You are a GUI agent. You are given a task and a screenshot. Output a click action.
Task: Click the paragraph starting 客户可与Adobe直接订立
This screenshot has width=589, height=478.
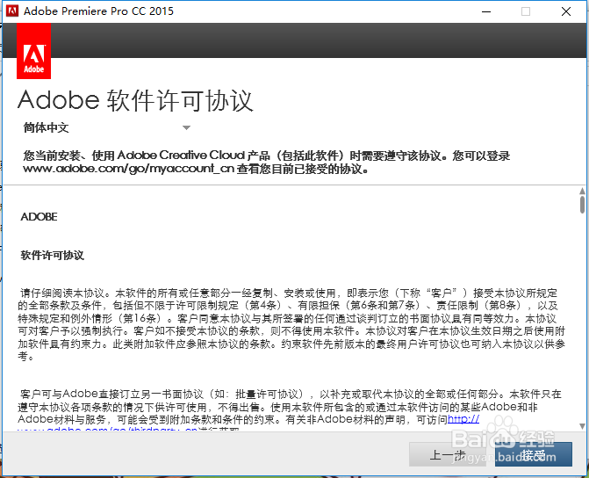click(x=290, y=410)
